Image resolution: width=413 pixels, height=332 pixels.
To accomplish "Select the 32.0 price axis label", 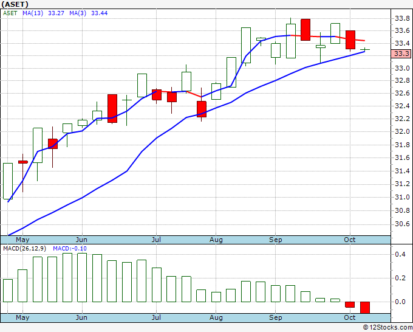I will pos(402,131).
